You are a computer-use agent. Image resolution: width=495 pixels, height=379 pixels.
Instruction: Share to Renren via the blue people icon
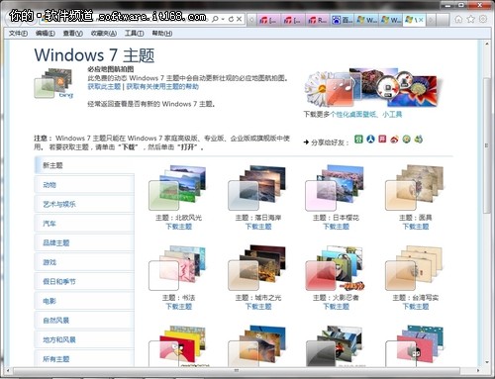pyautogui.click(x=370, y=140)
